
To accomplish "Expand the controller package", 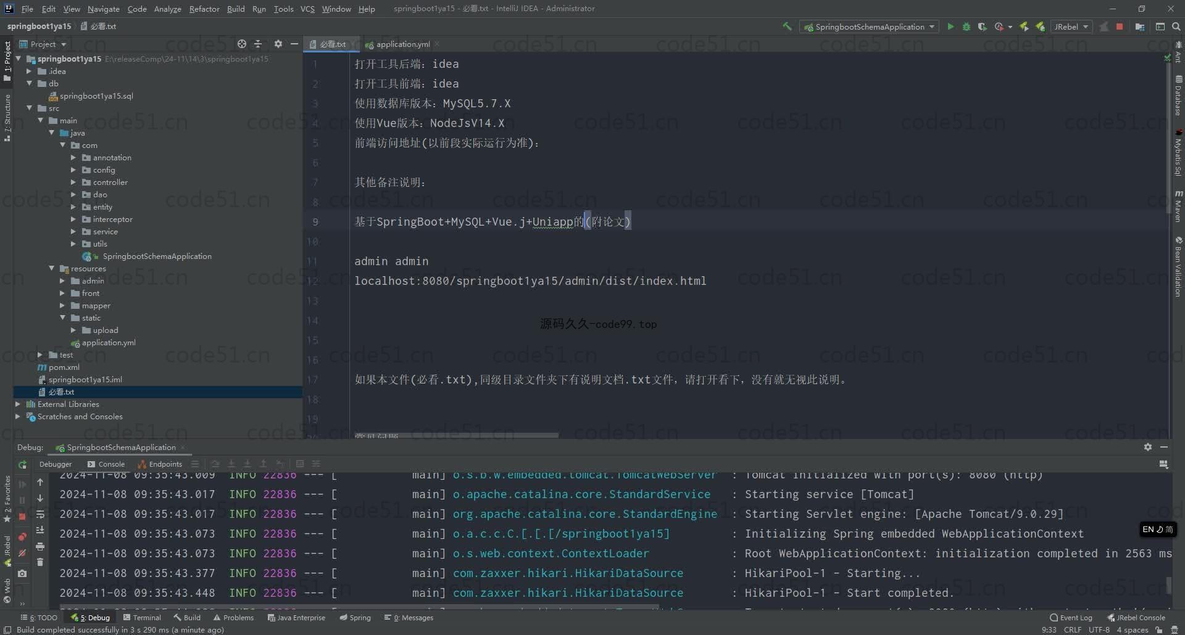I will (73, 182).
